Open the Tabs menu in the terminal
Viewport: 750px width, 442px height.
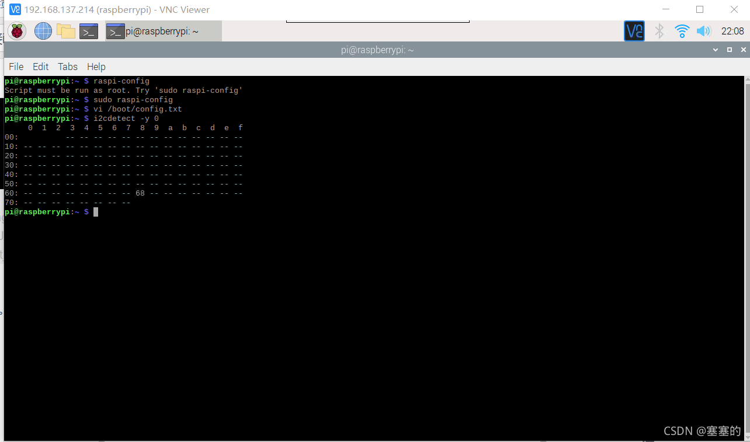tap(68, 67)
